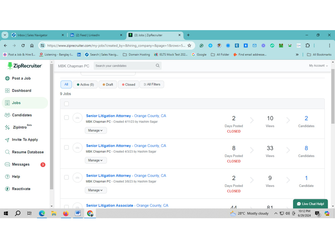
Task: Open Windows Start menu
Action: point(6,213)
